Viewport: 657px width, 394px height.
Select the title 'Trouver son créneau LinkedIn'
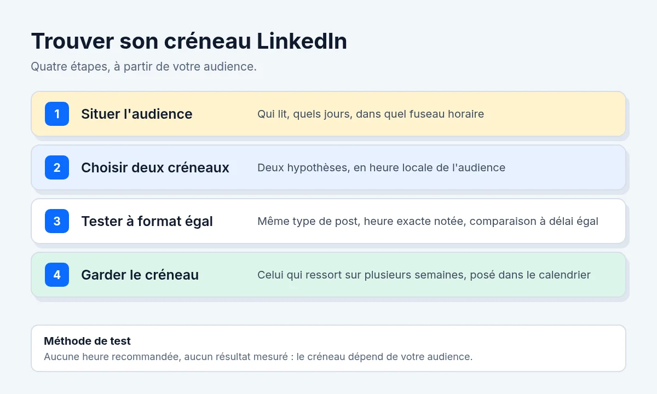[189, 42]
